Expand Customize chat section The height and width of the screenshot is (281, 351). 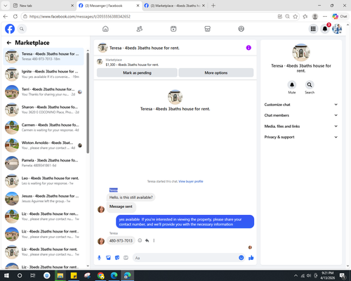point(301,105)
